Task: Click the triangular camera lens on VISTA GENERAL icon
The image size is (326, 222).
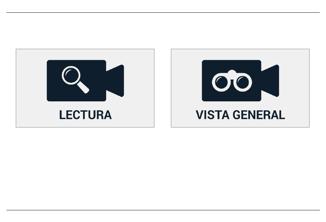Action: [x=270, y=81]
